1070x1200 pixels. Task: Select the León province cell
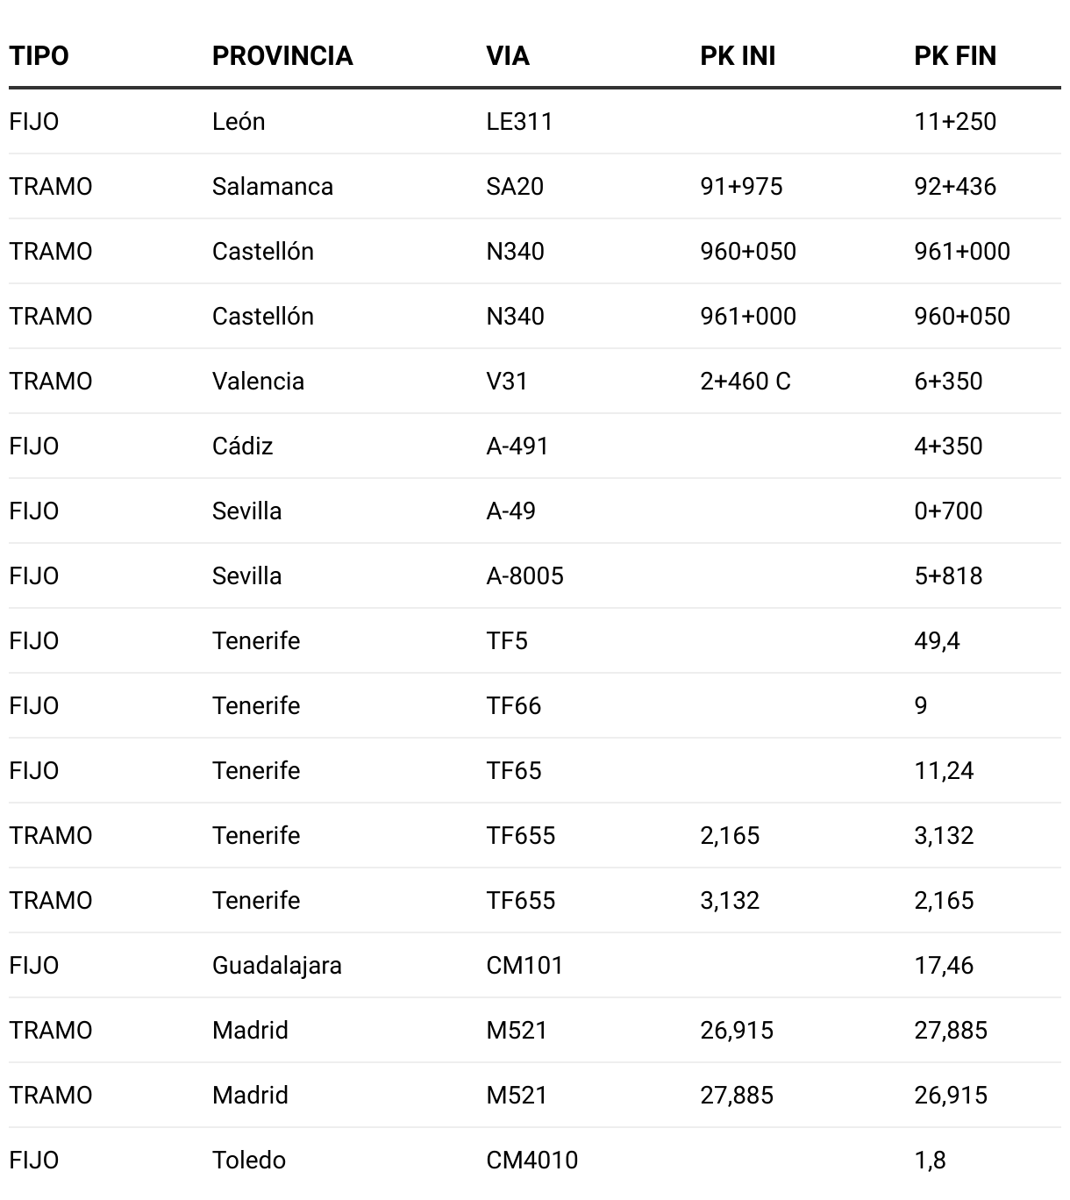(x=239, y=121)
